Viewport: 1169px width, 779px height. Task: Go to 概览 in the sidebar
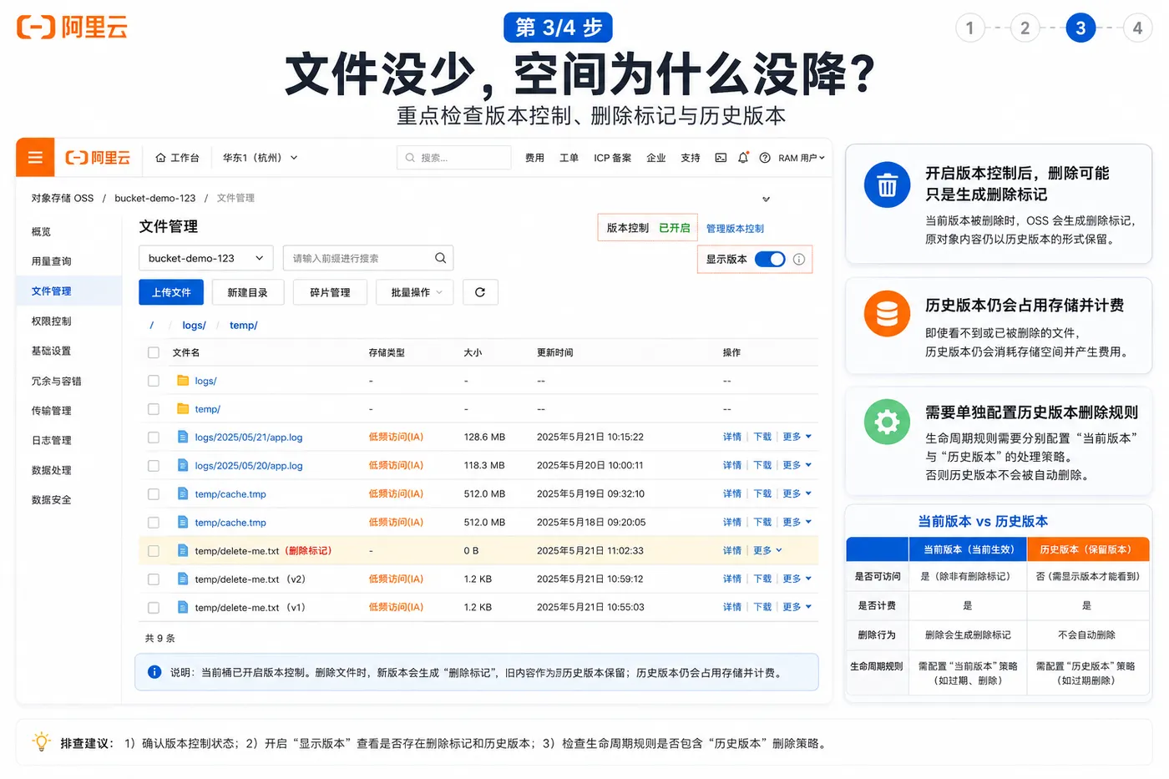(41, 231)
